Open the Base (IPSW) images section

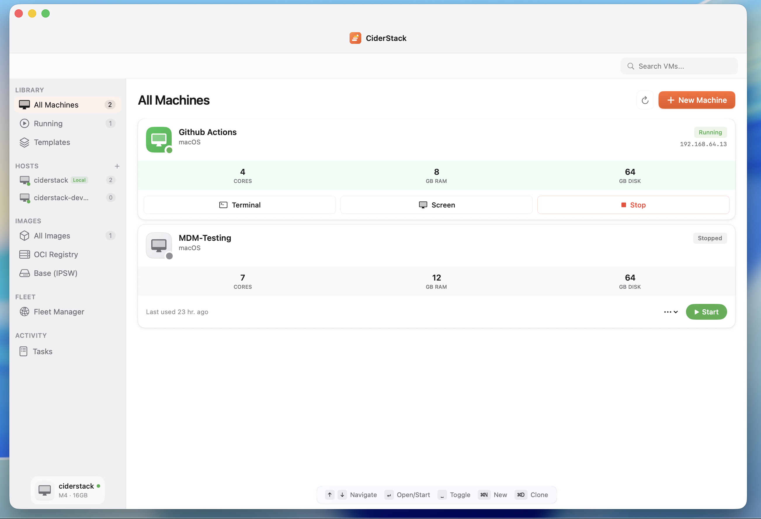coord(55,273)
